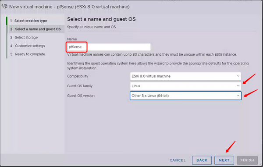
Task: Go to step 1 Select creation type
Action: click(28, 21)
